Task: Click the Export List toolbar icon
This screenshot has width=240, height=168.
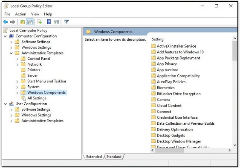Action: coord(39,22)
